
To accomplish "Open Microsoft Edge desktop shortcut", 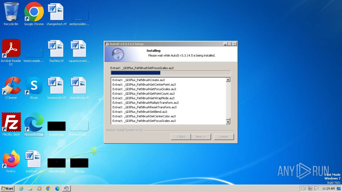I will pos(34,124).
